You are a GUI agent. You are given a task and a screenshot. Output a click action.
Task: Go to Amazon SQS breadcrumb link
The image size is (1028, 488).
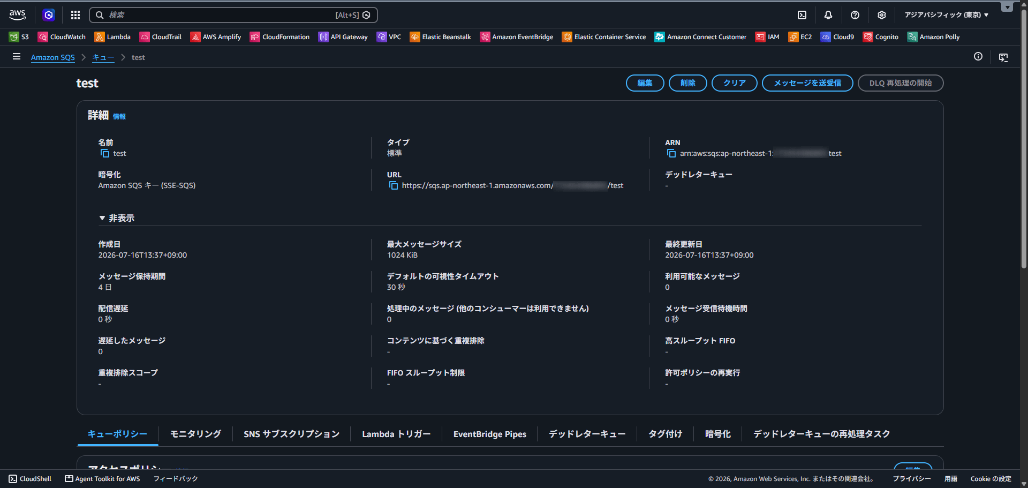53,57
